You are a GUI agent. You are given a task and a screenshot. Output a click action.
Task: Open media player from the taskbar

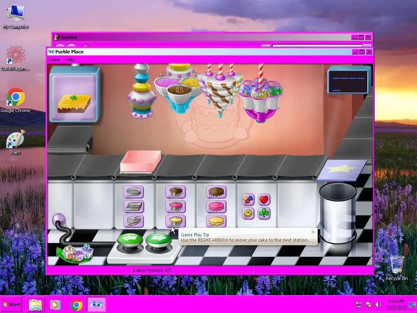coord(55,304)
